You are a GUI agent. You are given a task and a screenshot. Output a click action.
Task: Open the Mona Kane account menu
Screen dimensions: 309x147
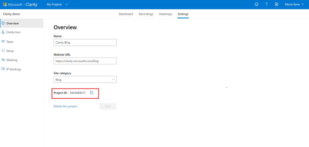[295, 4]
